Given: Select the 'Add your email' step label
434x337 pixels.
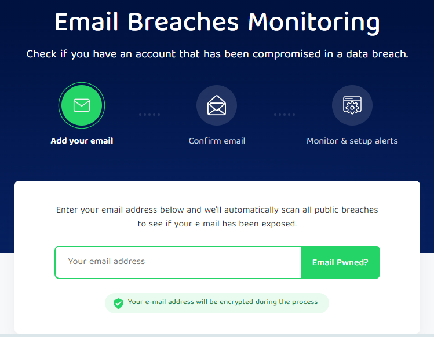Looking at the screenshot, I should [82, 141].
